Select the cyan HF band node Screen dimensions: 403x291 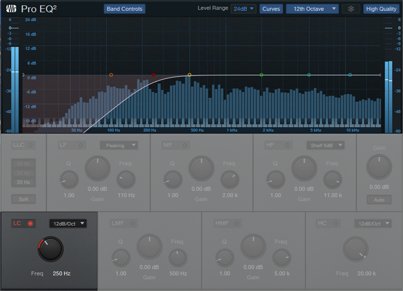click(x=350, y=75)
